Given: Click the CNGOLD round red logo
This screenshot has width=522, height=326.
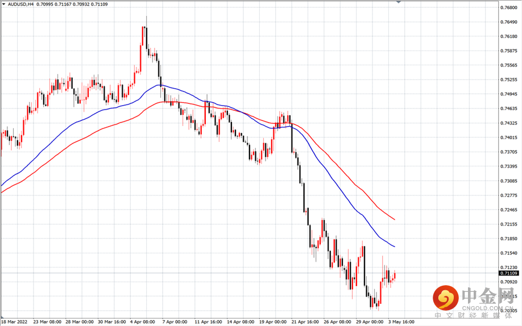Looking at the screenshot, I should click(446, 298).
